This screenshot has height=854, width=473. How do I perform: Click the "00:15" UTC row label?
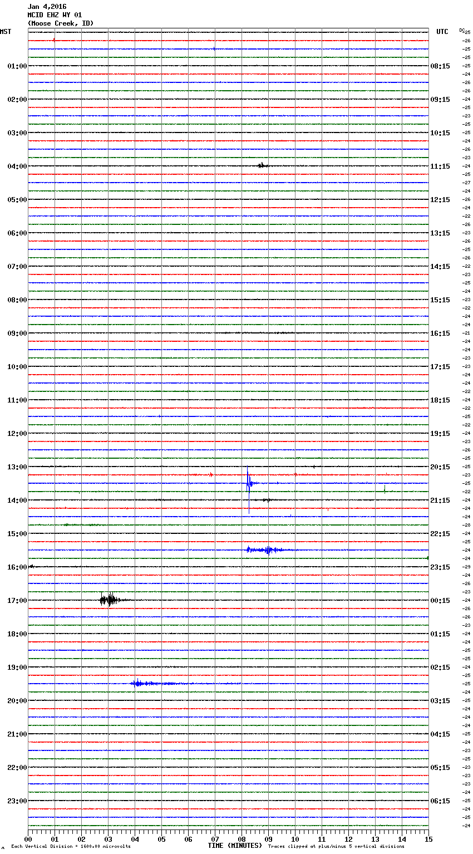[440, 601]
